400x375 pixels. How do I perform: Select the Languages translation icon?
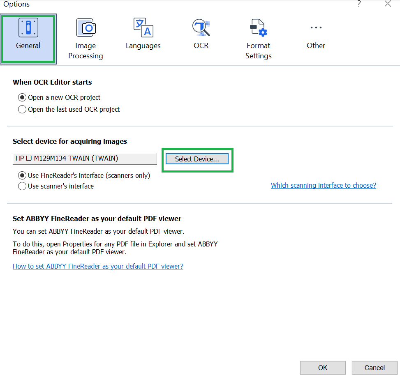pyautogui.click(x=143, y=28)
